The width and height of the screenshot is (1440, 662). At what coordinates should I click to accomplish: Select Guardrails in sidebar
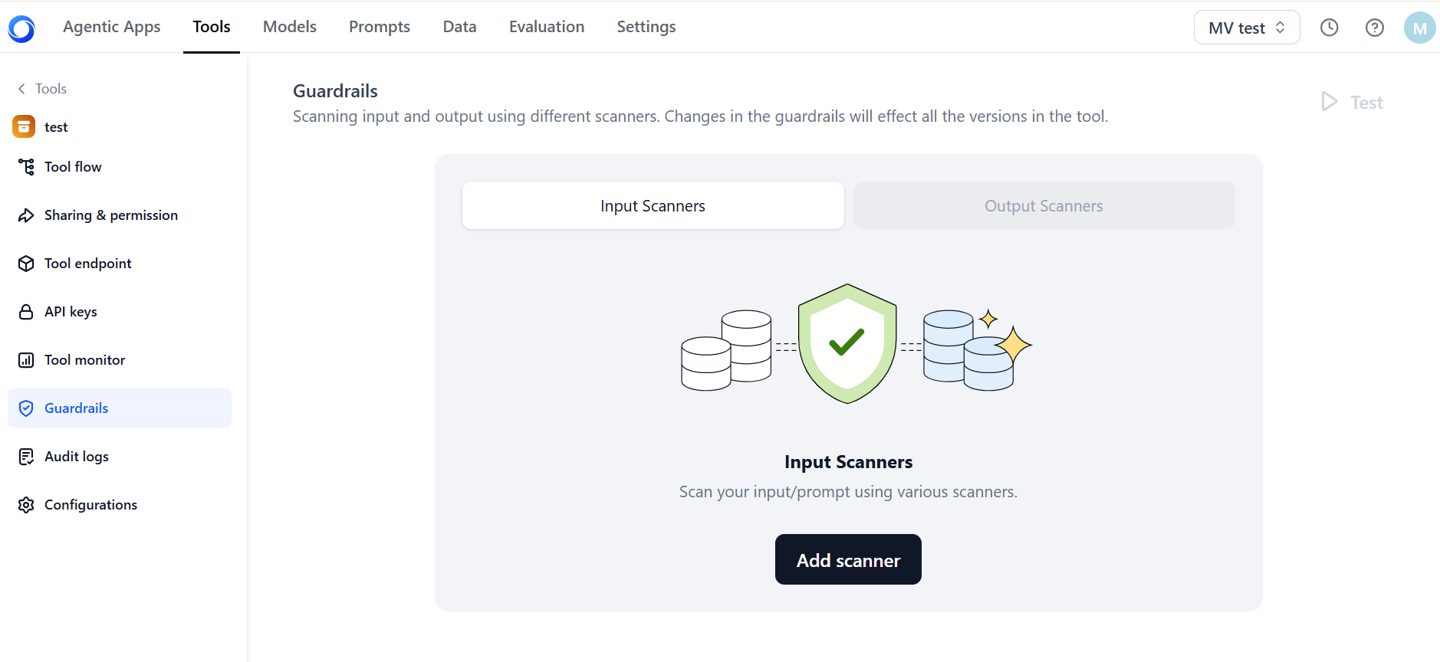click(120, 408)
